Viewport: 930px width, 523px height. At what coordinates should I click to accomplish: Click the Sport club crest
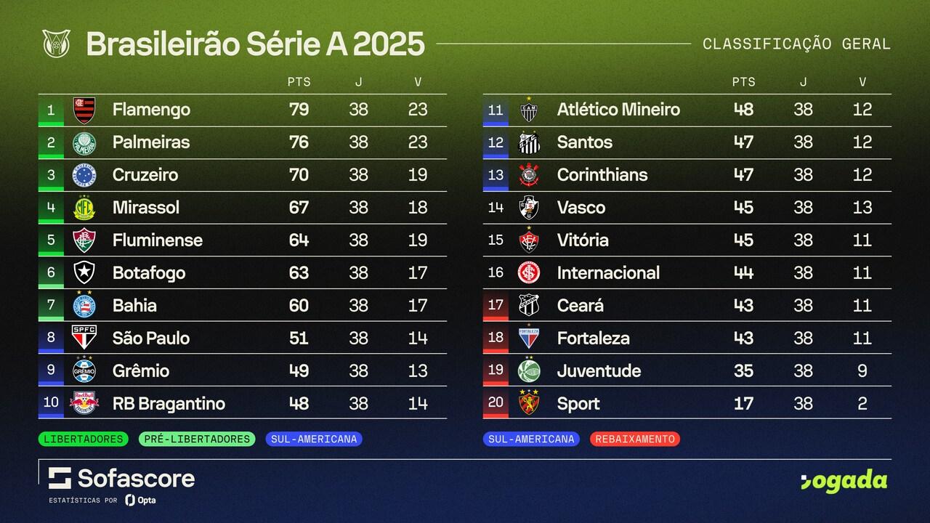(529, 403)
